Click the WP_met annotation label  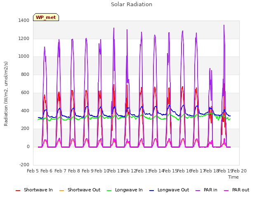pos(46,17)
